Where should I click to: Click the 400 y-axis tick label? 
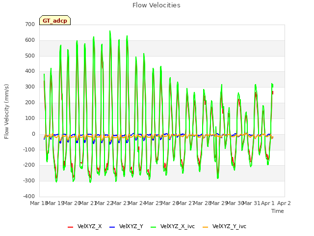30,71
